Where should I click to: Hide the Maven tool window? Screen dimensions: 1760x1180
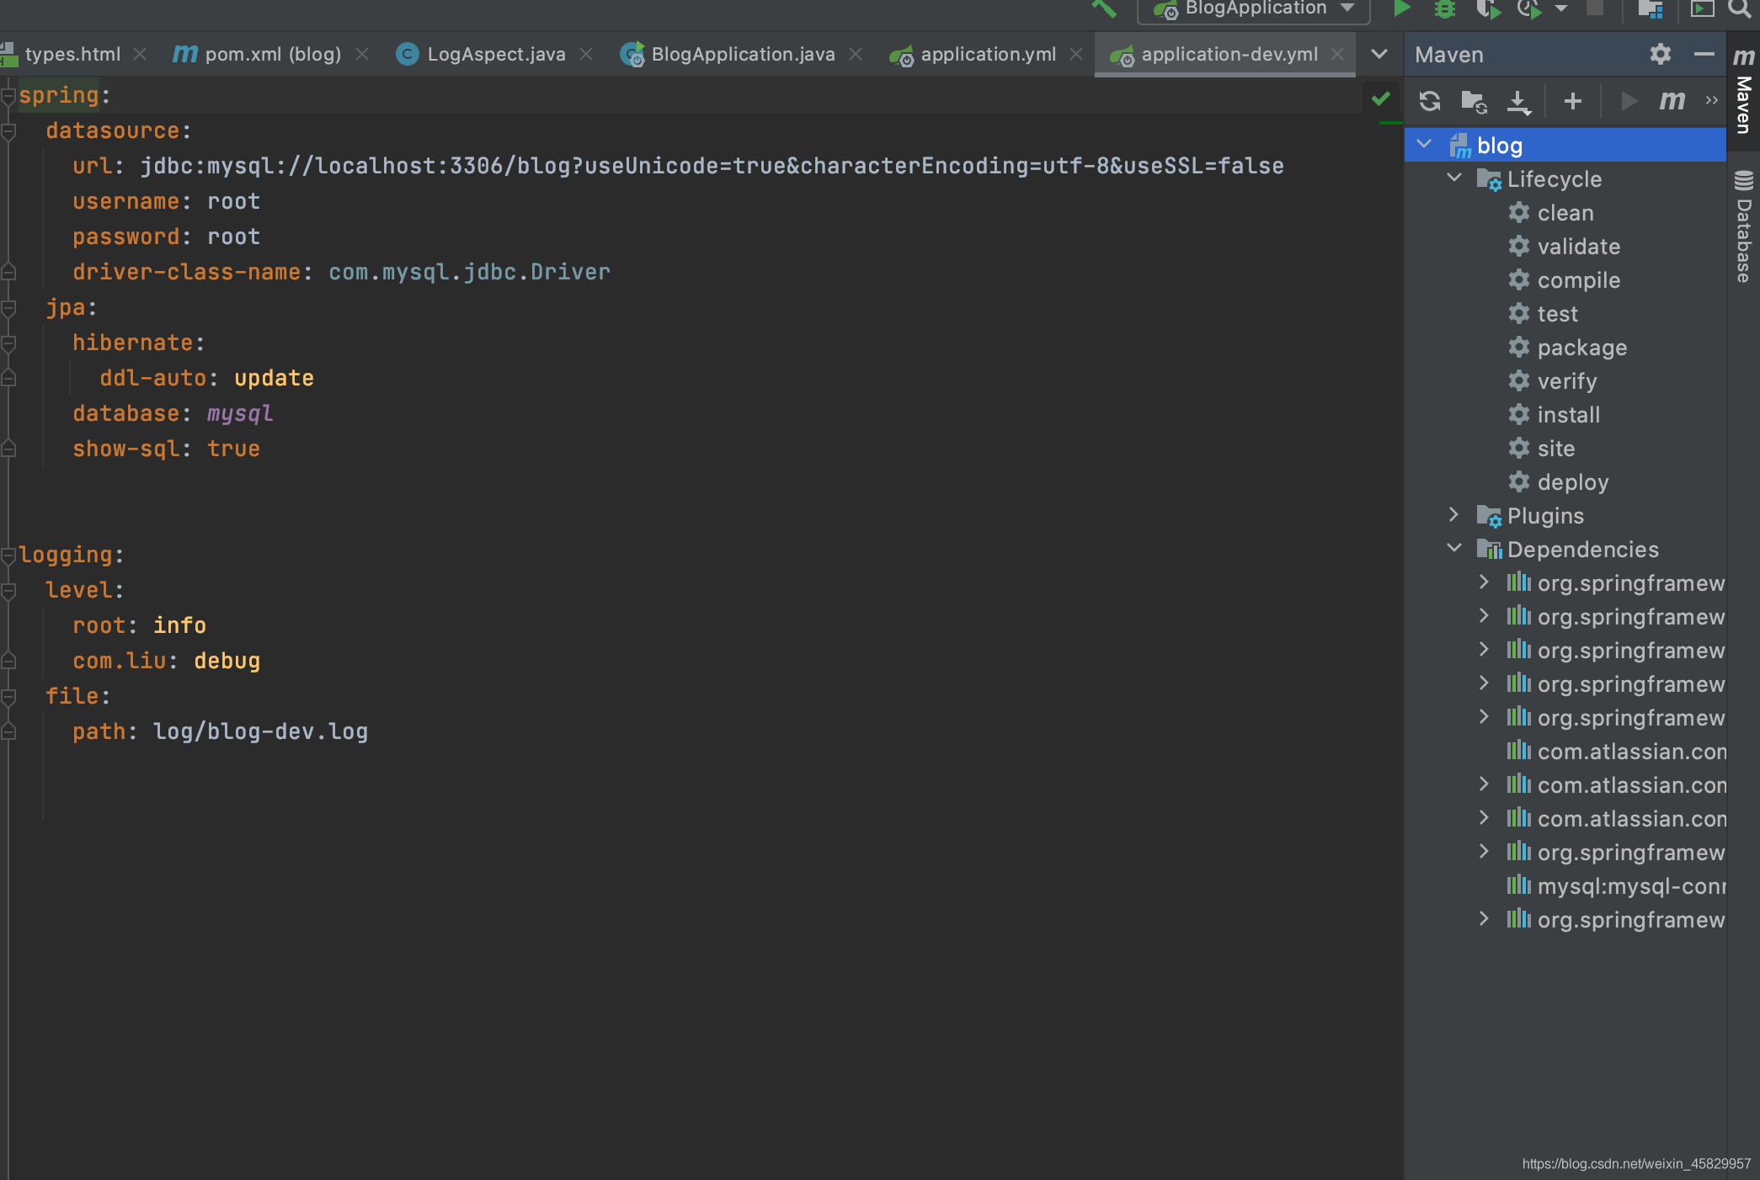[1704, 54]
